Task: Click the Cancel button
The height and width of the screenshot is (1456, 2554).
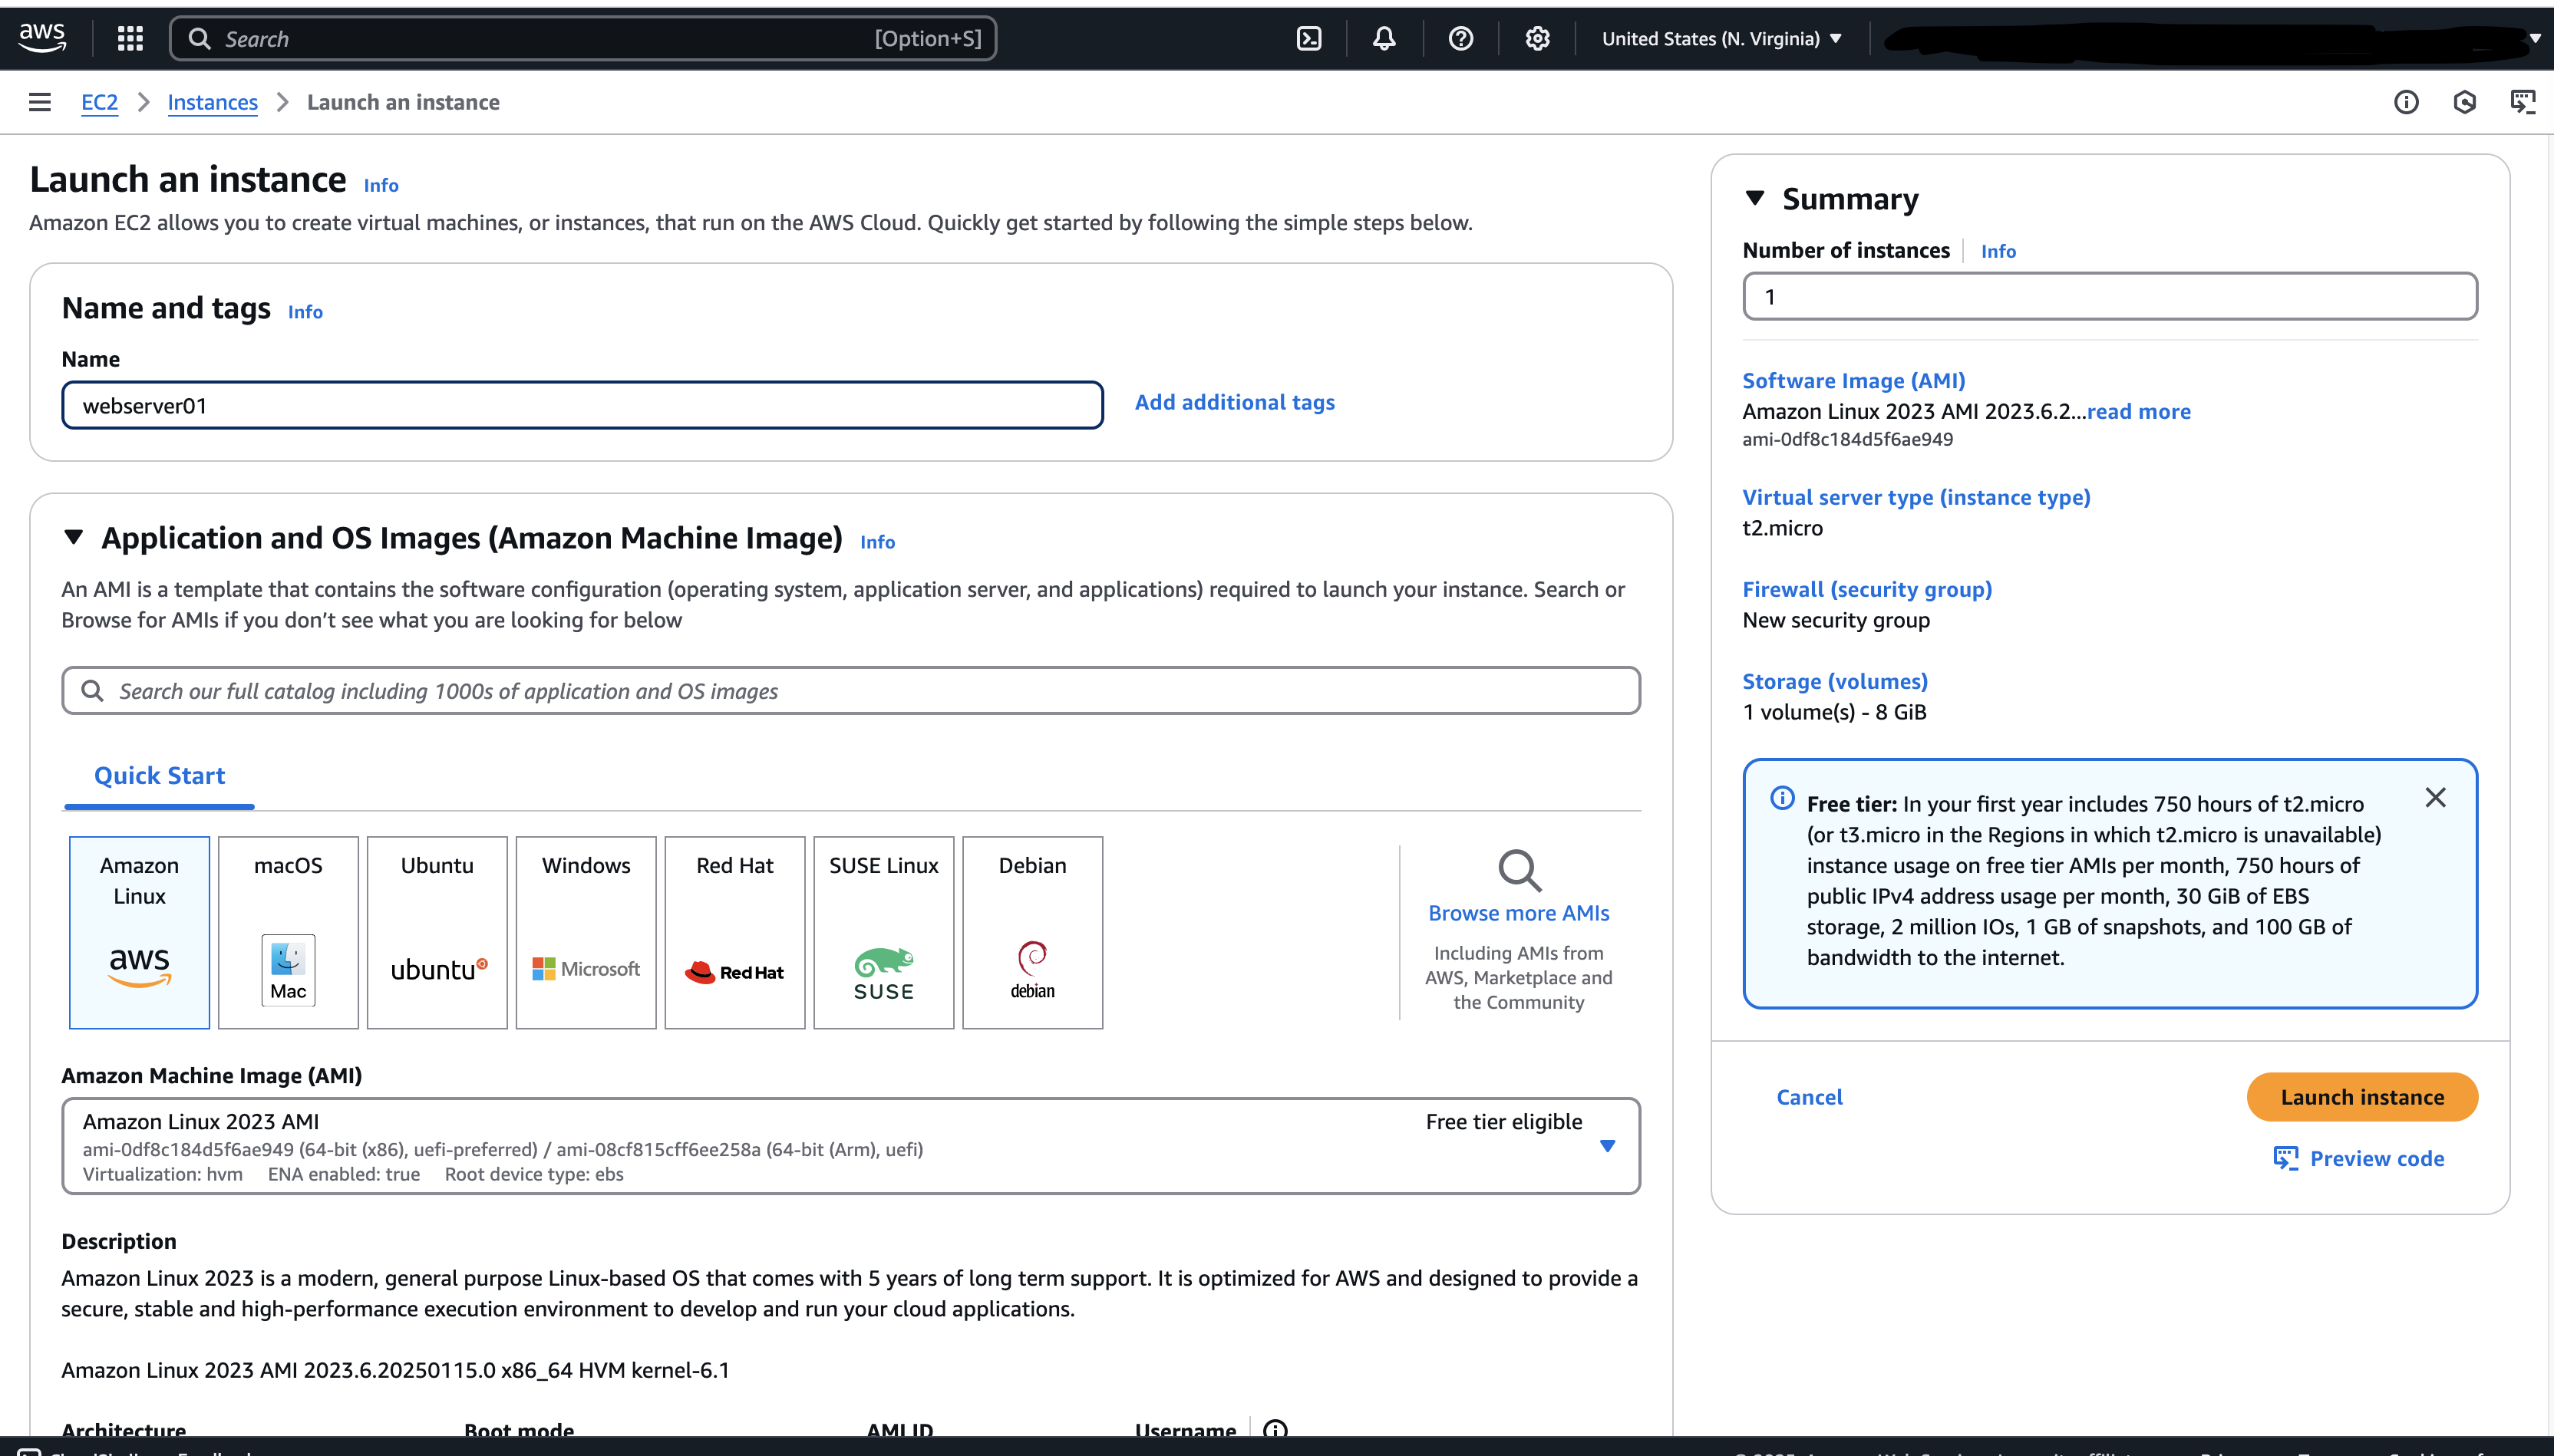Action: (1809, 1097)
